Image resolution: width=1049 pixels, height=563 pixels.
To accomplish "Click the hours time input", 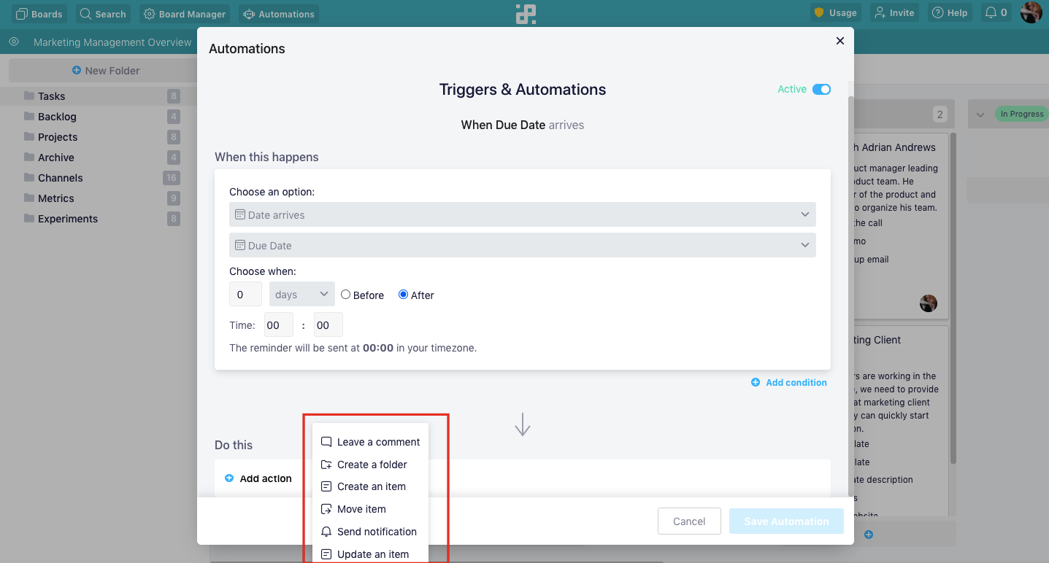I will pos(279,325).
